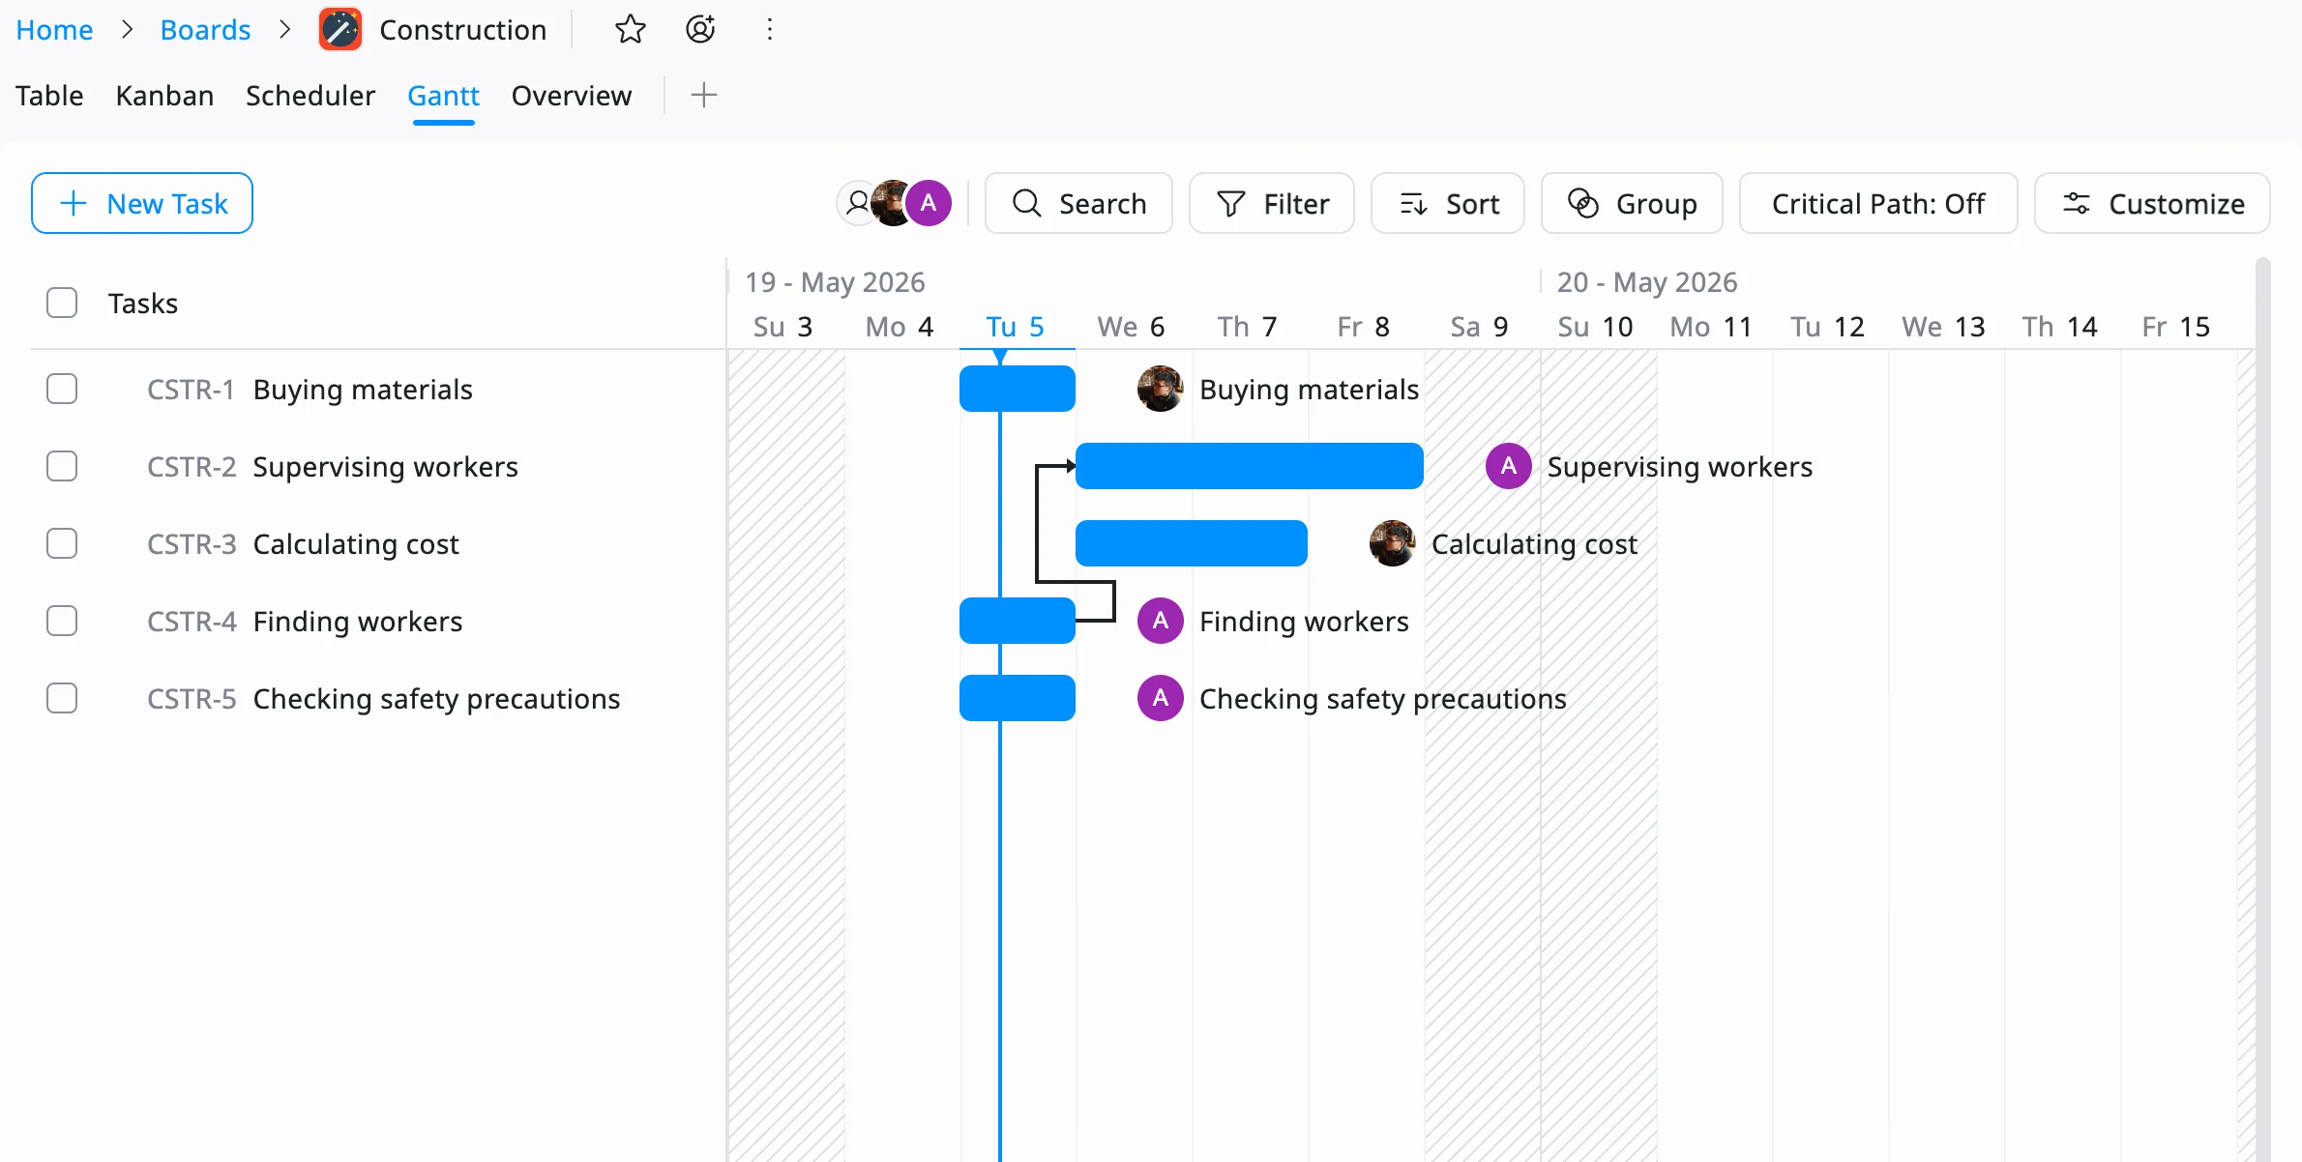
Task: Star the Construction board as favorite
Action: [x=631, y=30]
